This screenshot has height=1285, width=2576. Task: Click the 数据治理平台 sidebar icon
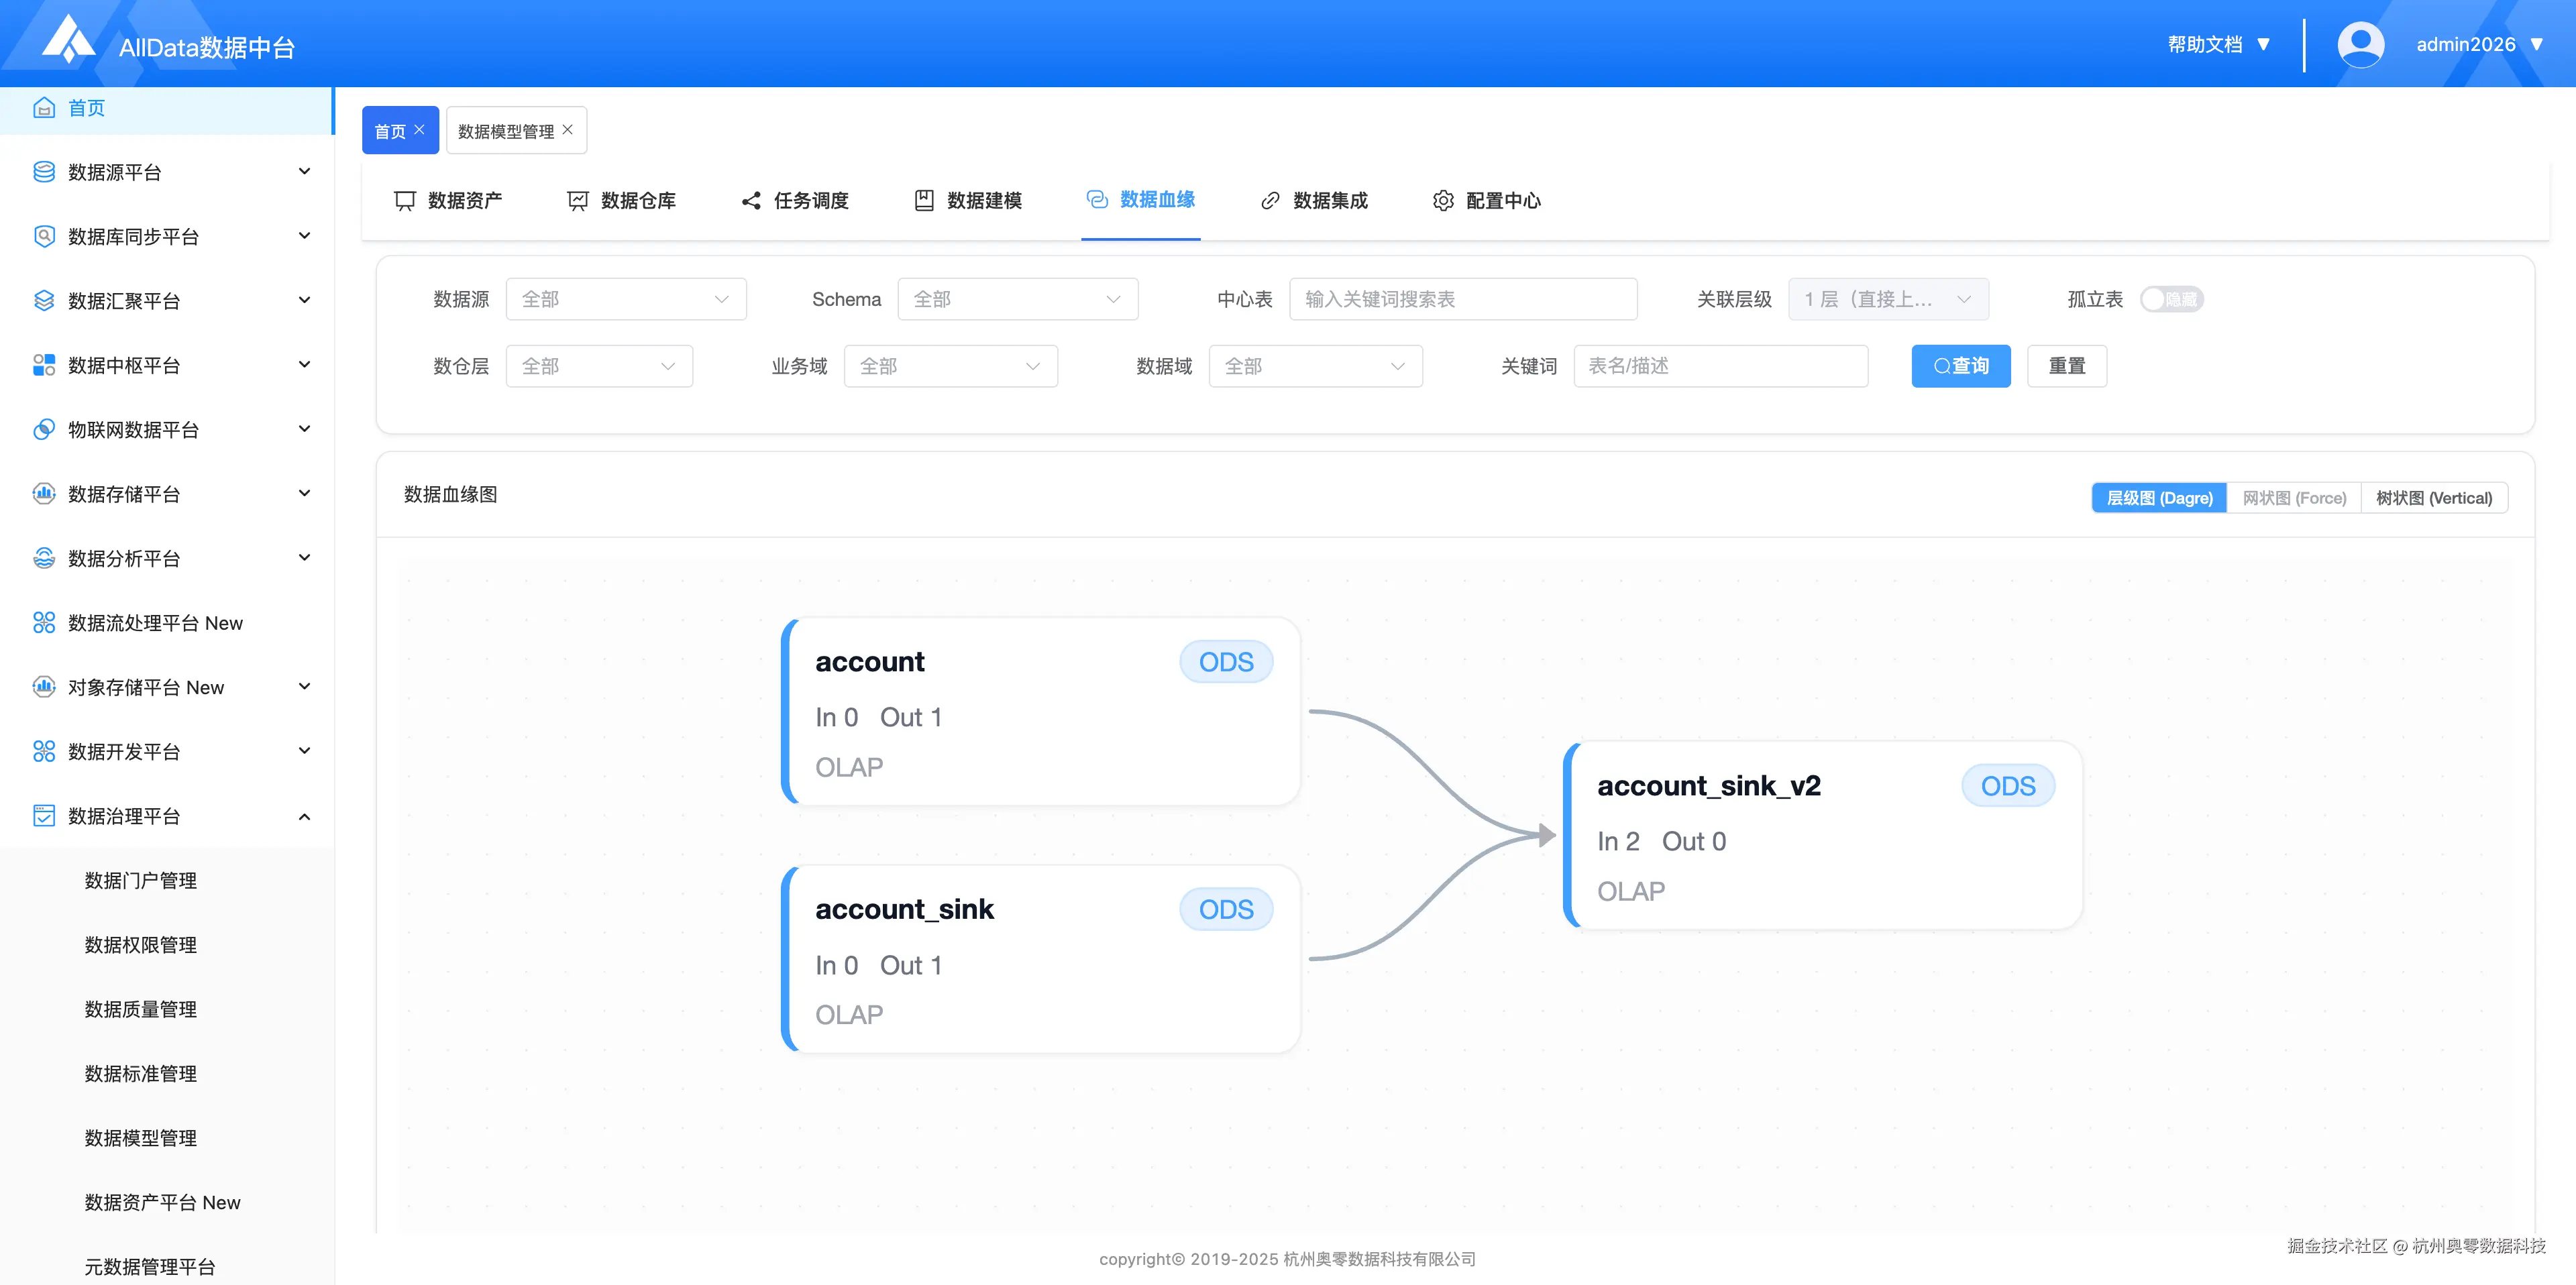[44, 816]
